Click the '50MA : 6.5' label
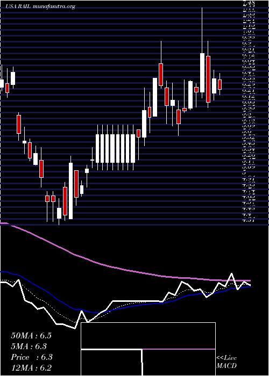 click(x=31, y=336)
